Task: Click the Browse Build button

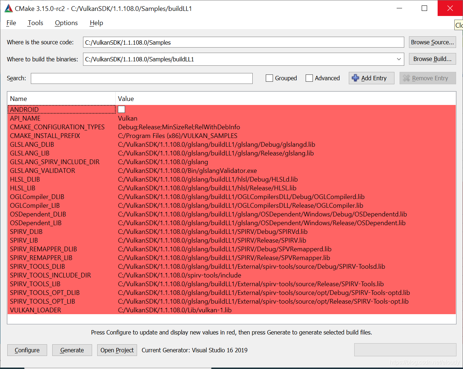Action: coord(432,59)
